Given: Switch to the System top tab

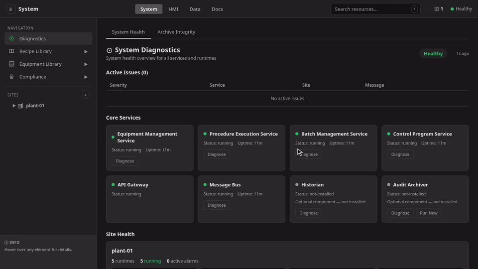Looking at the screenshot, I should click(x=149, y=9).
